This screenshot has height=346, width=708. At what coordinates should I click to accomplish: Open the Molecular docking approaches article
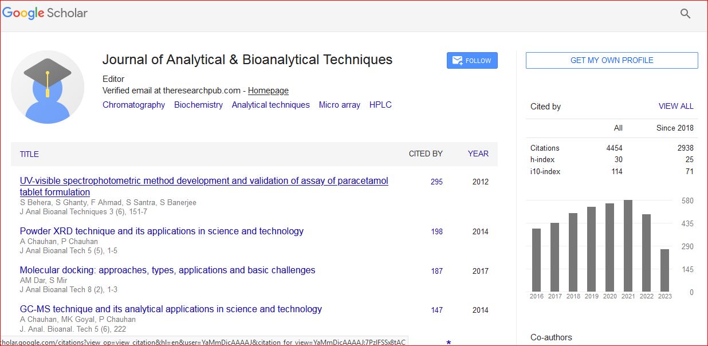coord(167,270)
